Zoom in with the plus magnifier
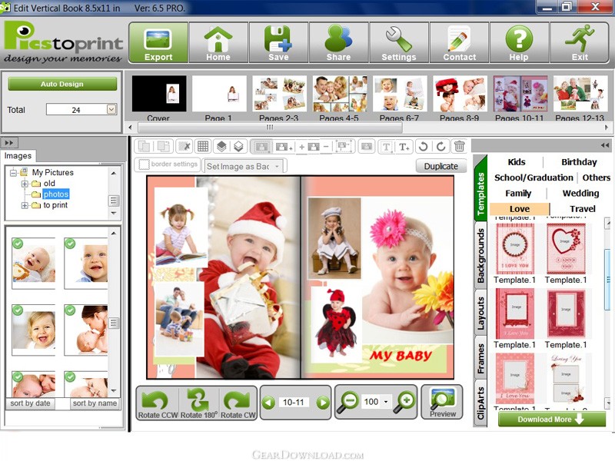The height and width of the screenshot is (461, 615). (405, 402)
